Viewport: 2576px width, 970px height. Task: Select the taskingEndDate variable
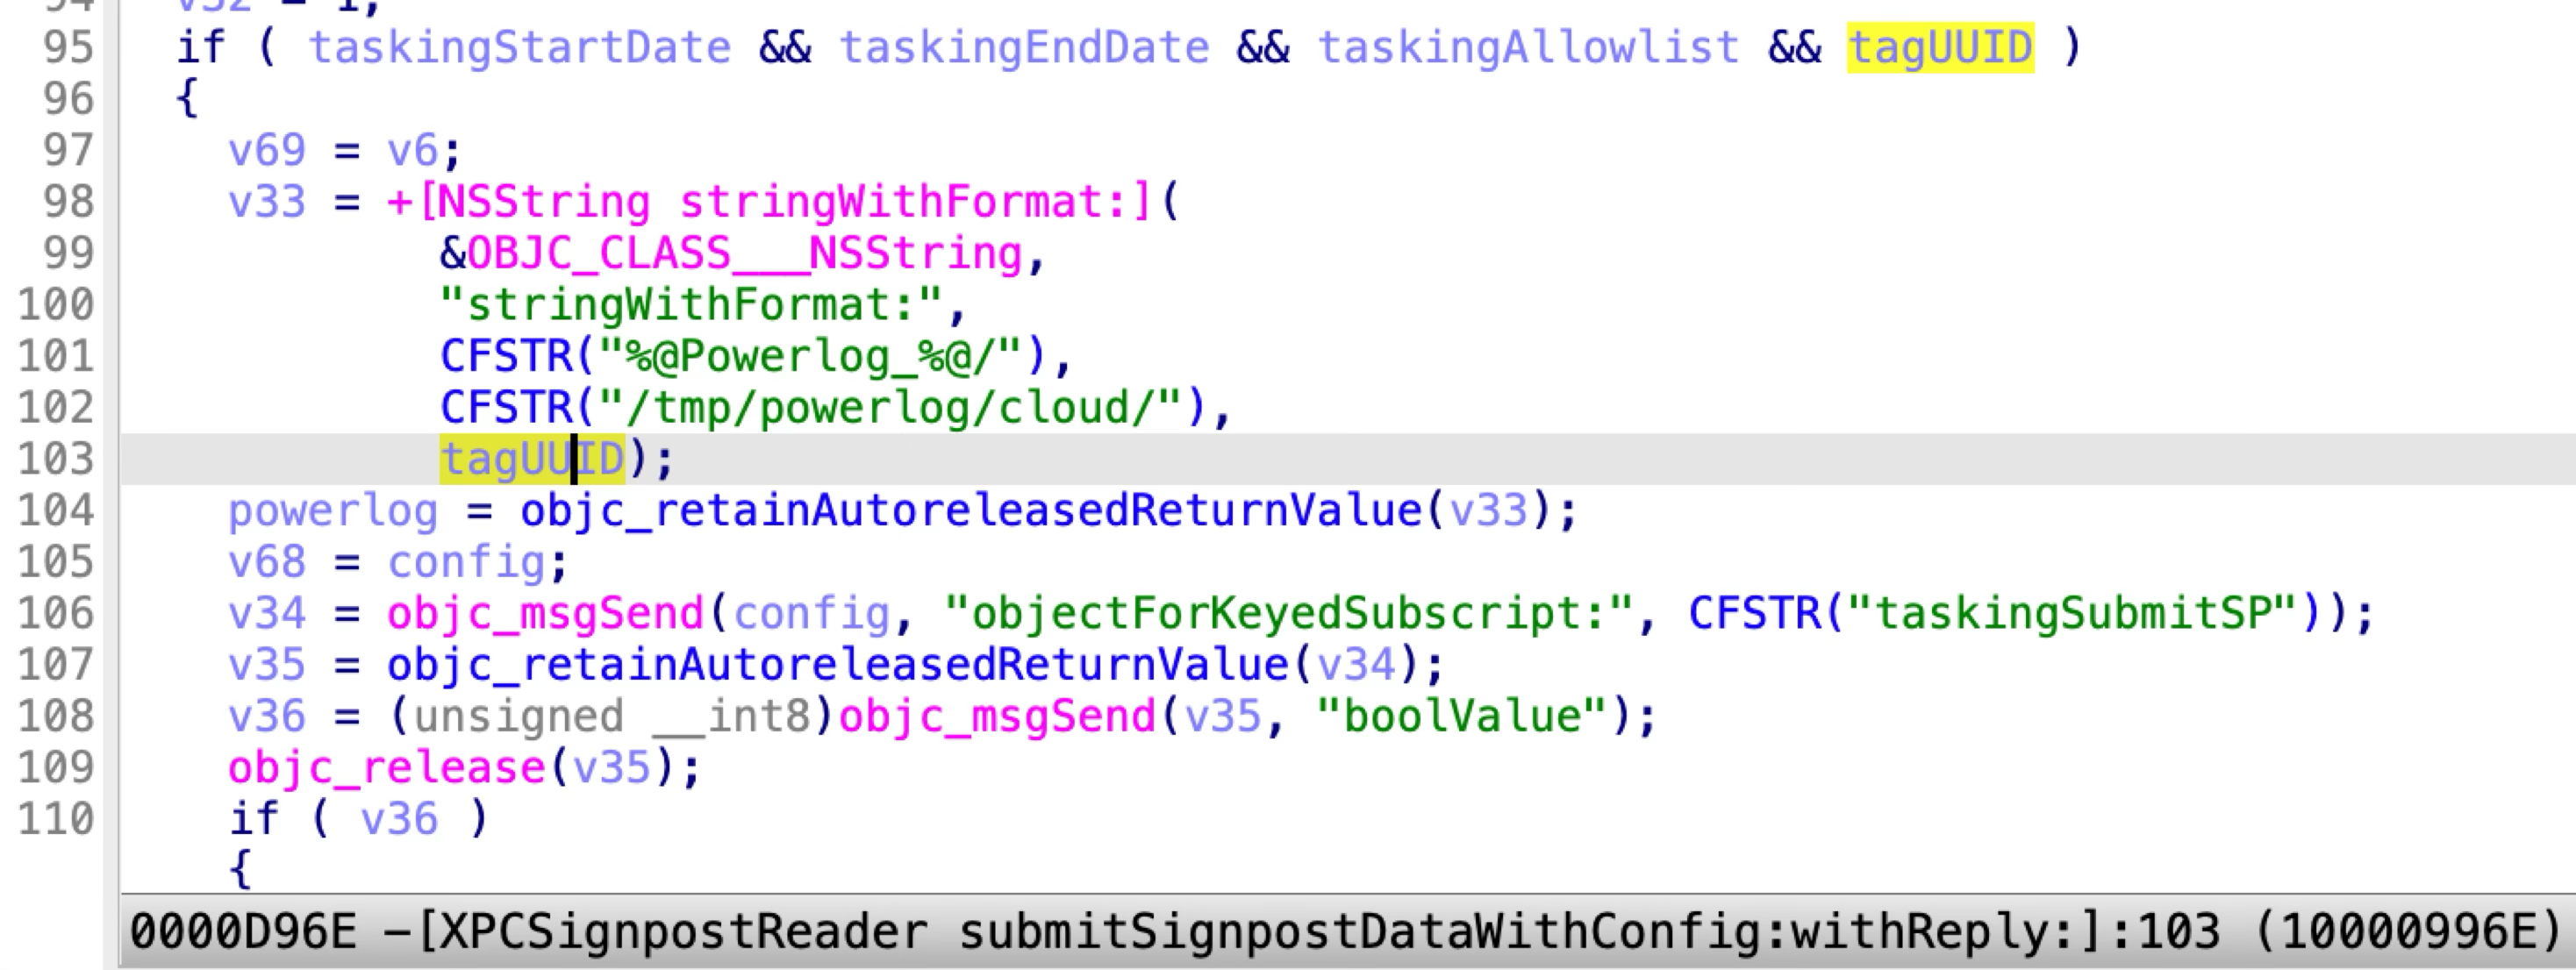coord(1024,47)
